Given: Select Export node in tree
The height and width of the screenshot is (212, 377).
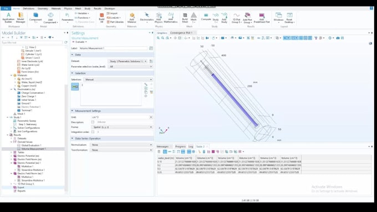Looking at the screenshot, I should pyautogui.click(x=21, y=188).
